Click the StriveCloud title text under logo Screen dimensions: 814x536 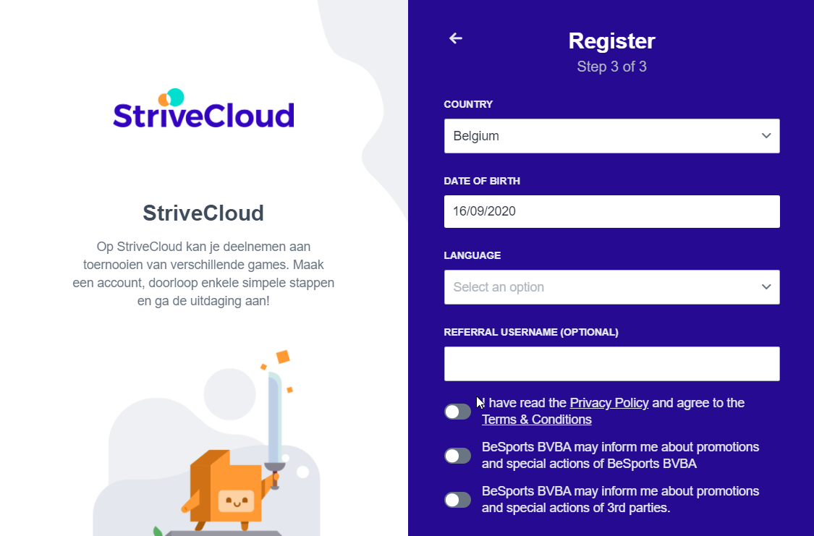[x=203, y=213]
